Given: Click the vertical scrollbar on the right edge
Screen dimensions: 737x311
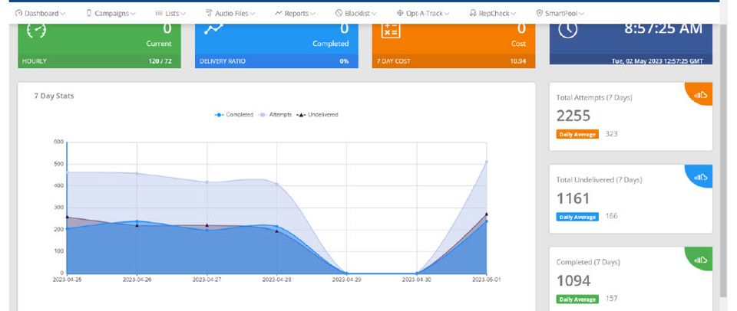Looking at the screenshot, I should 724,153.
